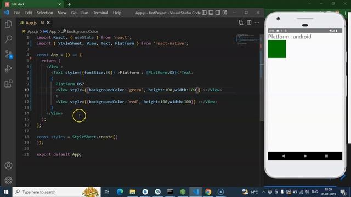Toggle the bottom panel layout icon
The image size is (351, 197).
tap(211, 13)
